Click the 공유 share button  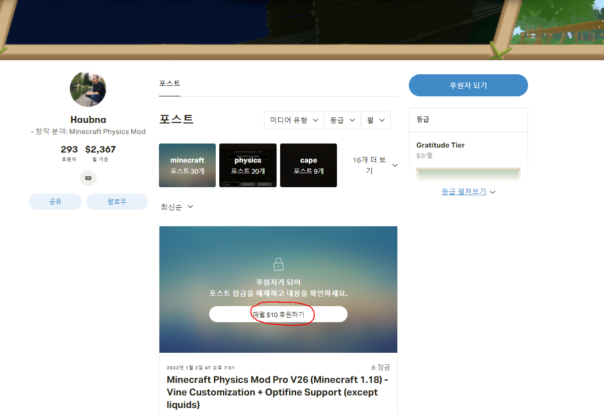click(x=55, y=202)
